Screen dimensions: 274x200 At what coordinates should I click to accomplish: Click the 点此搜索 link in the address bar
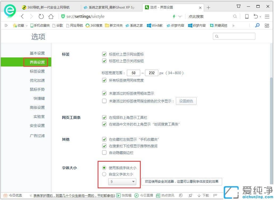(x=196, y=16)
